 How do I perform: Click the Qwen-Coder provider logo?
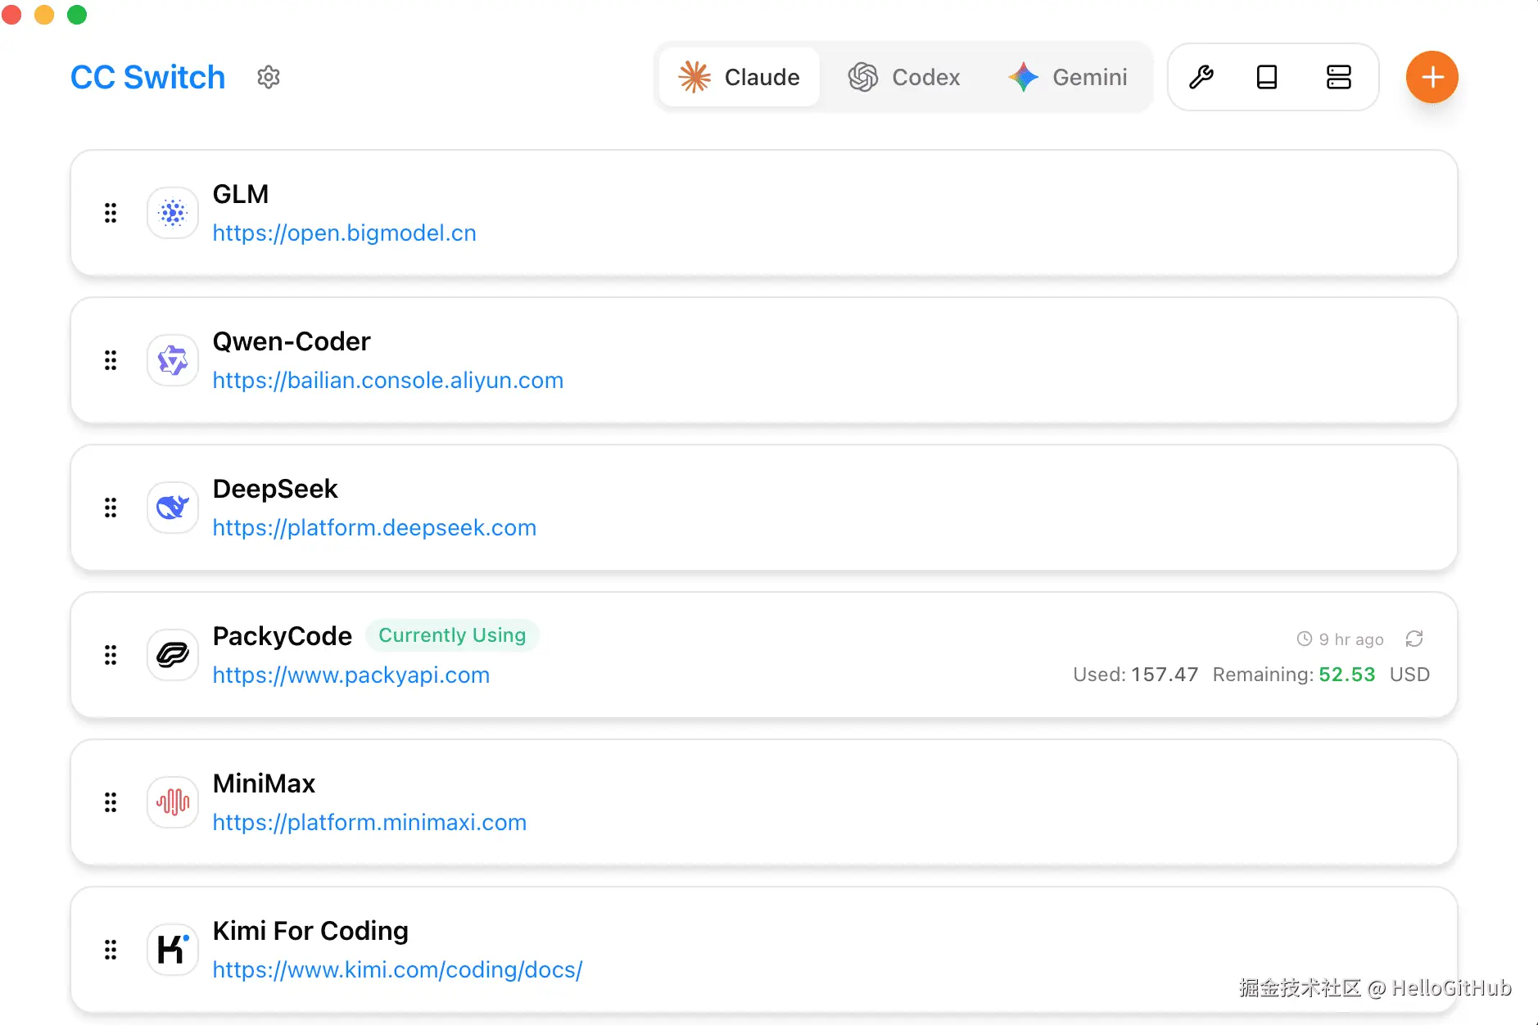point(173,360)
